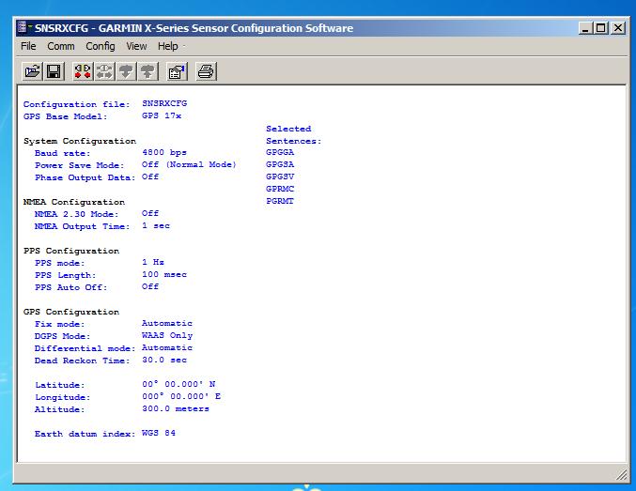This screenshot has height=491, width=636.
Task: Click the SNSRXCFG title bar application icon
Action: [23, 27]
